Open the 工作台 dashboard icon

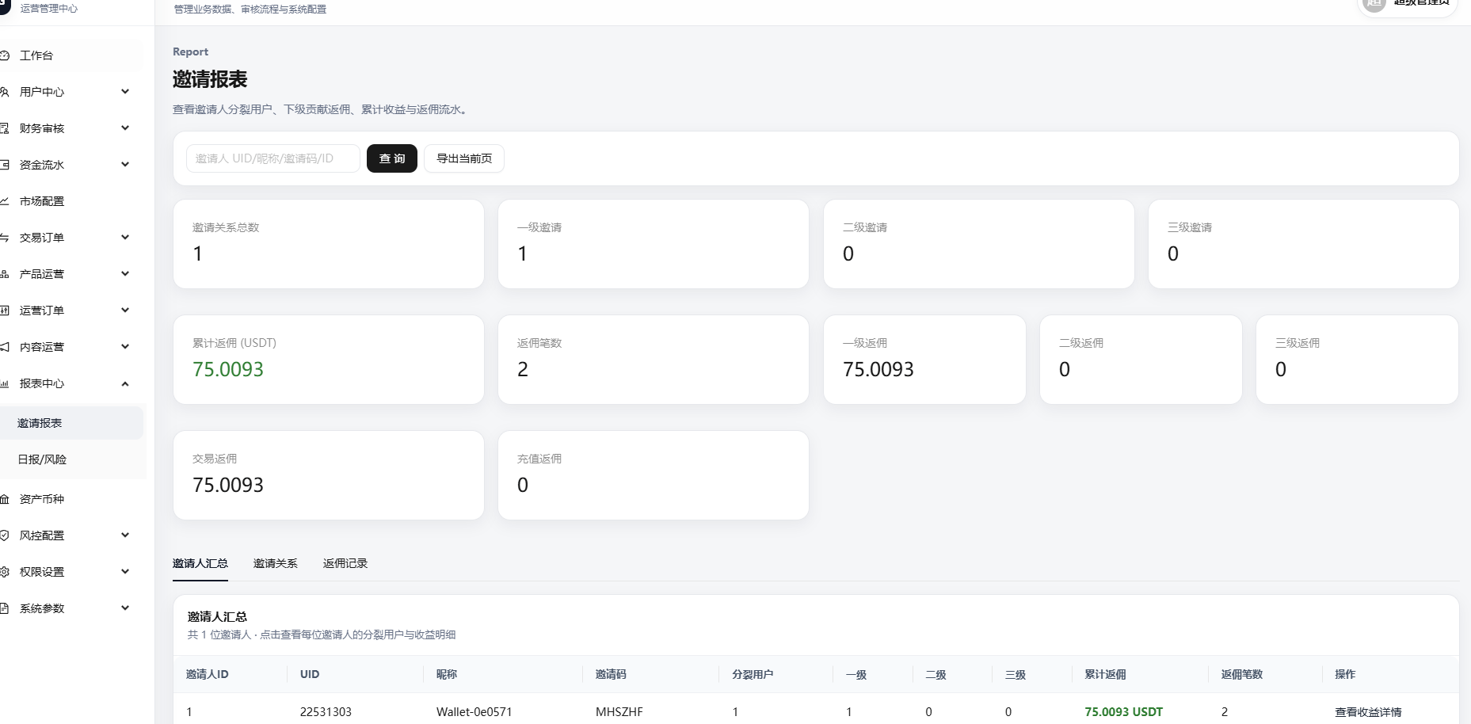(4, 55)
